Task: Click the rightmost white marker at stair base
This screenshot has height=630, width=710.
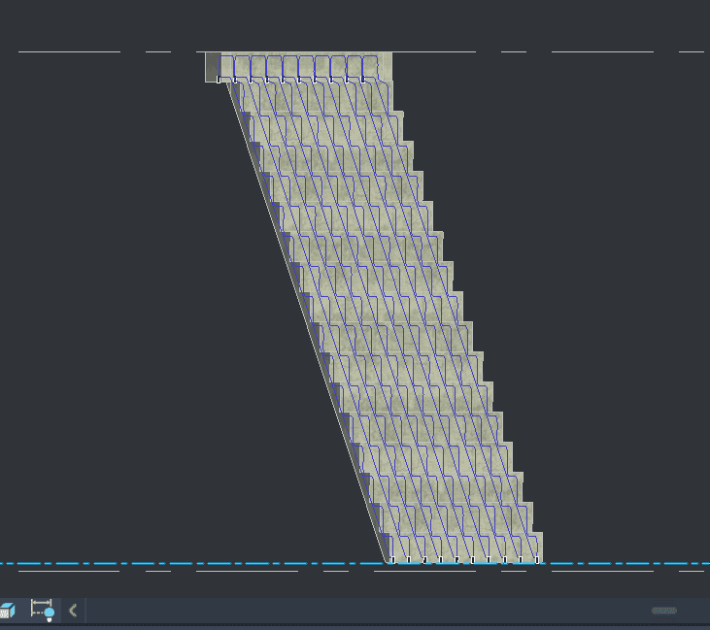Action: coord(537,559)
